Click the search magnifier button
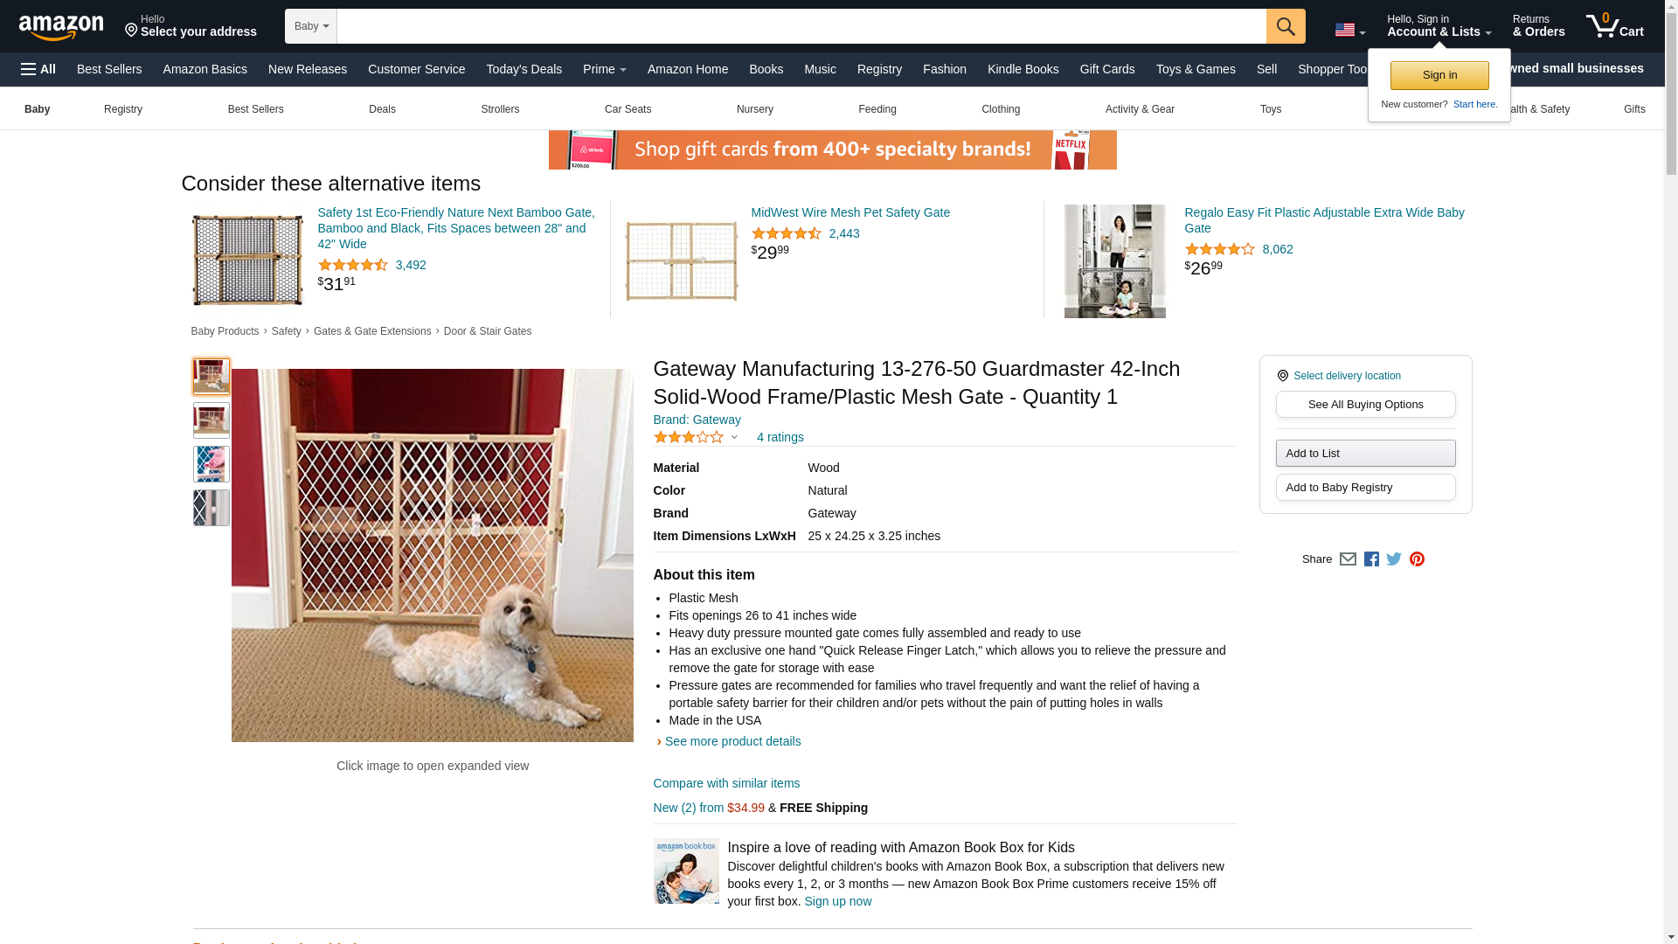The image size is (1678, 944). [x=1285, y=26]
